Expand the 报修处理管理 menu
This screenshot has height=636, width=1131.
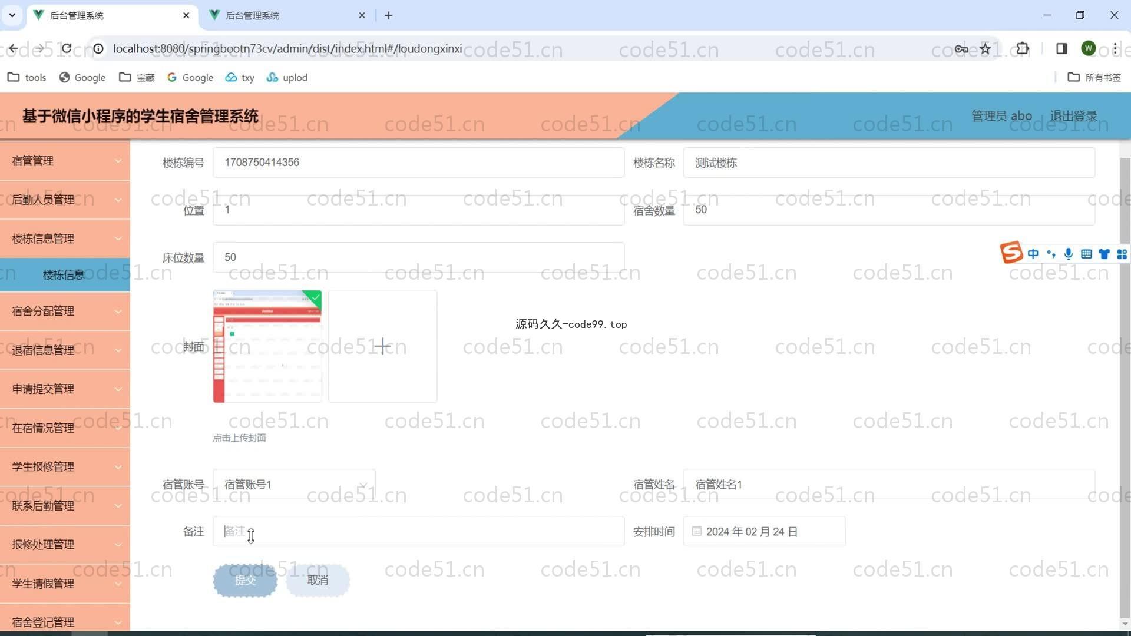(65, 544)
